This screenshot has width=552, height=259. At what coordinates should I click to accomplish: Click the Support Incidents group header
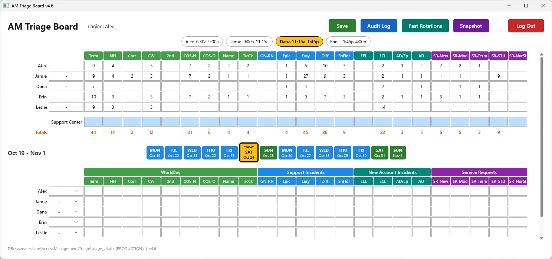coord(306,172)
